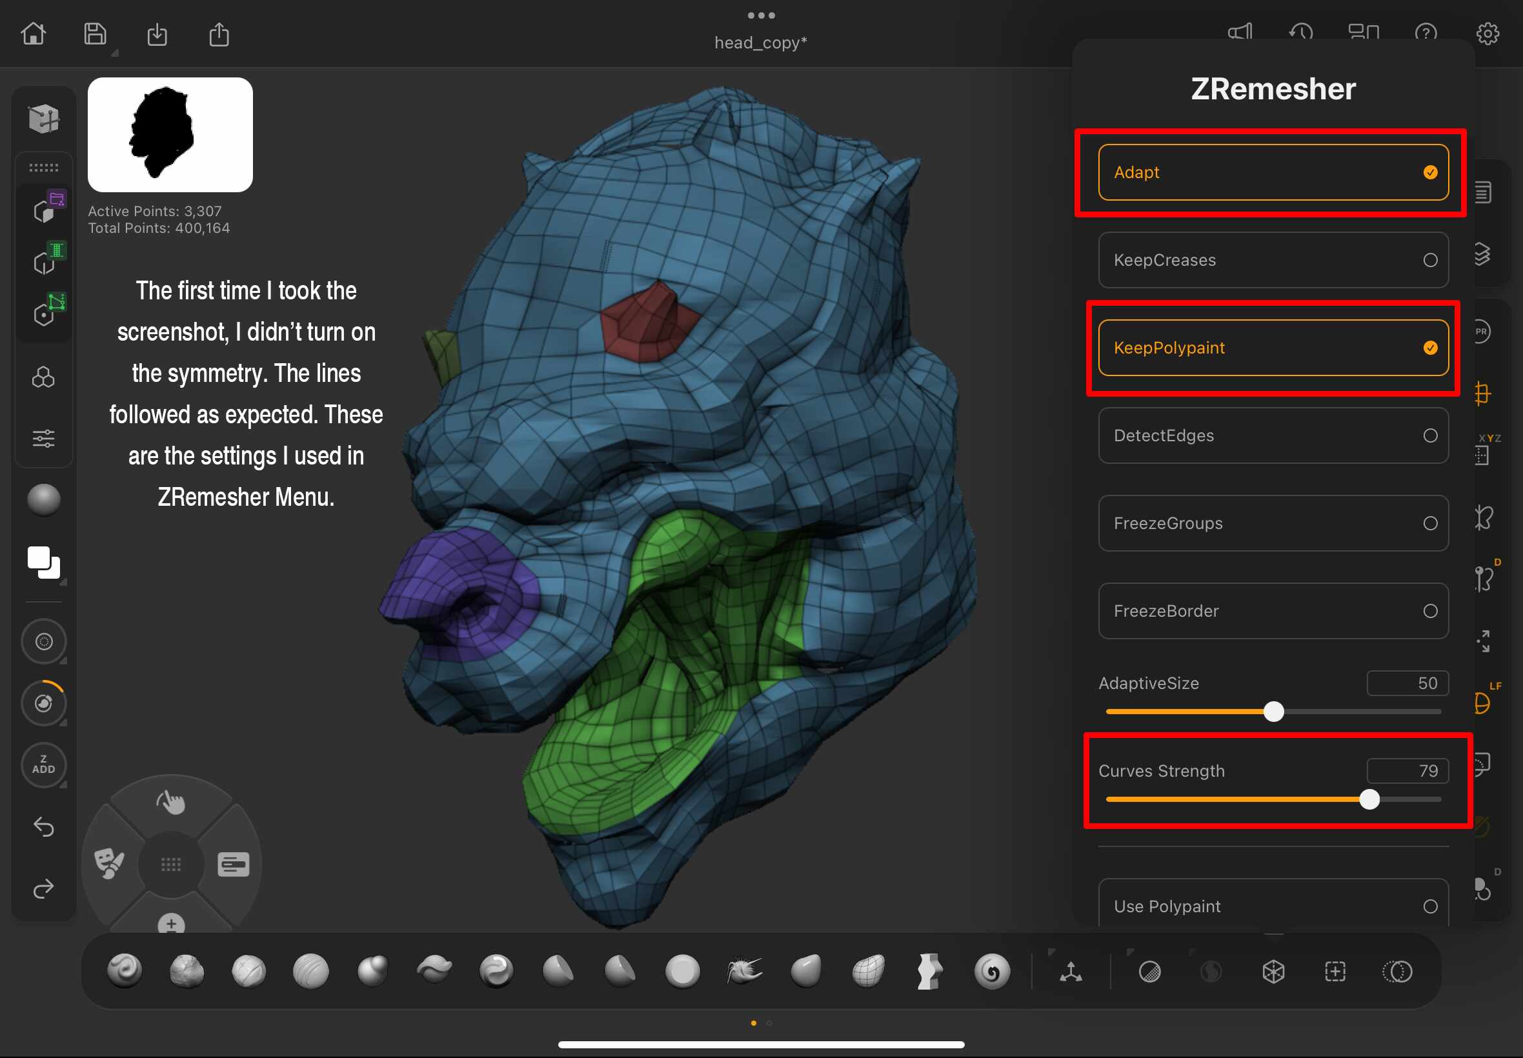Open the settings gear icon

[1488, 33]
